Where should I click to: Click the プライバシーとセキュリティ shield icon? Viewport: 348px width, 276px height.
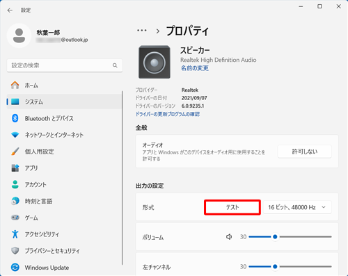(15, 251)
